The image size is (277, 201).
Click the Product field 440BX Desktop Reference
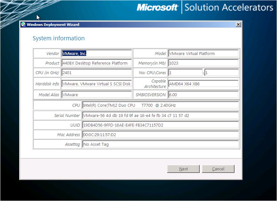96,63
